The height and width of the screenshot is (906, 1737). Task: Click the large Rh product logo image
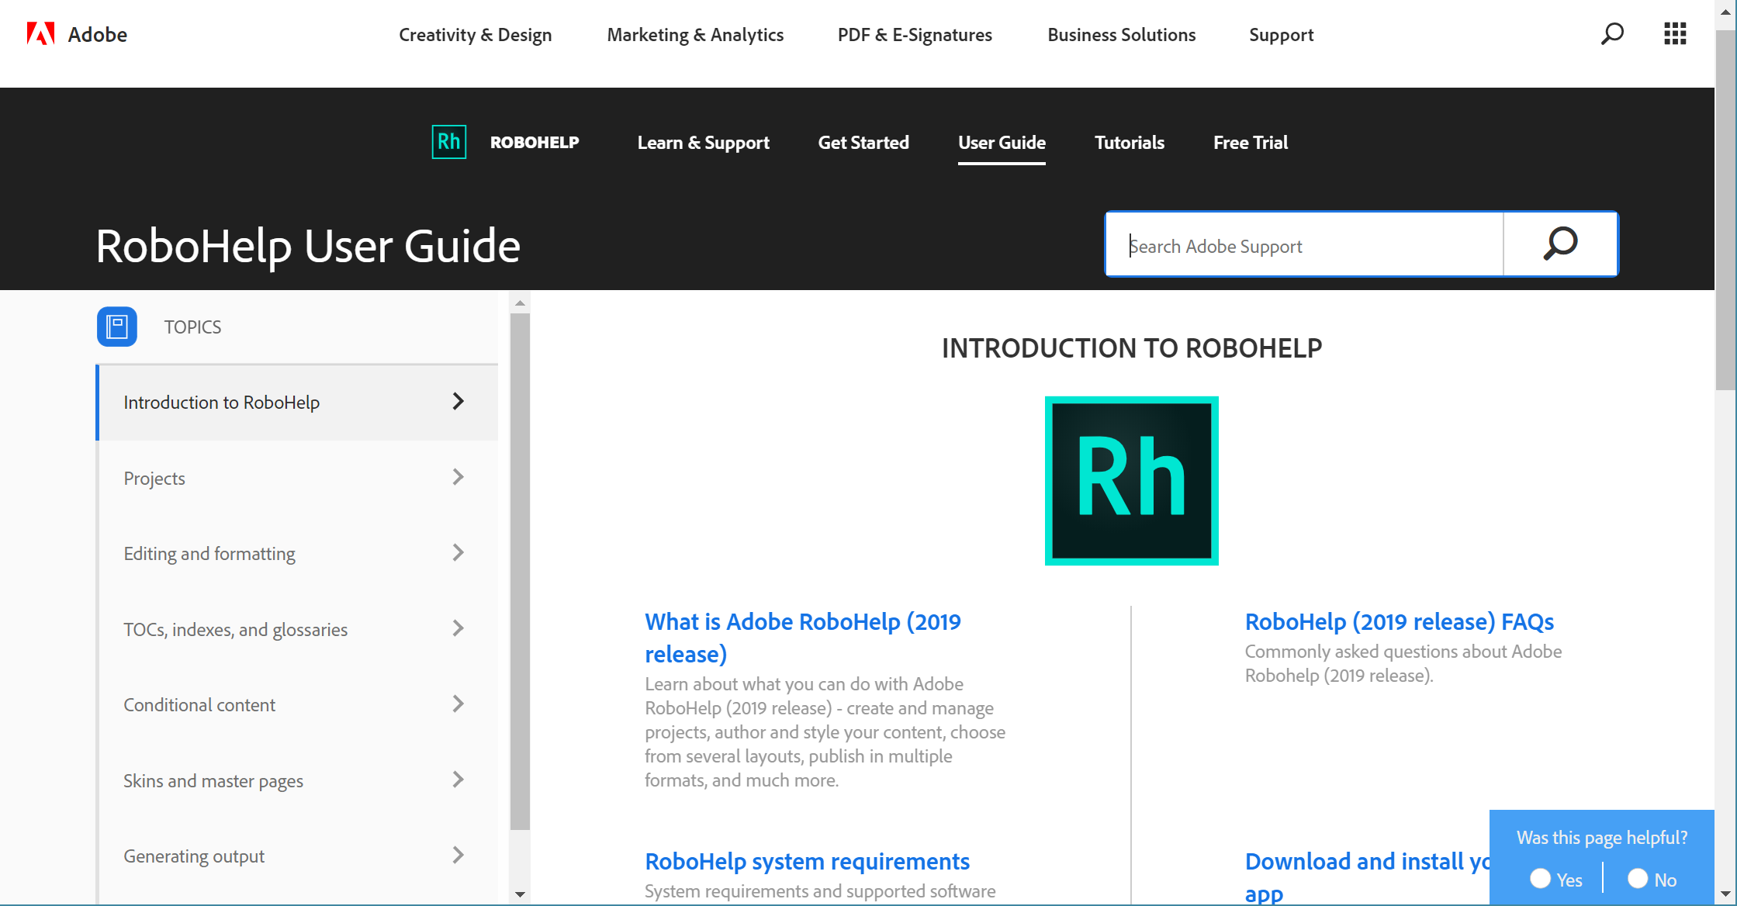[1131, 480]
